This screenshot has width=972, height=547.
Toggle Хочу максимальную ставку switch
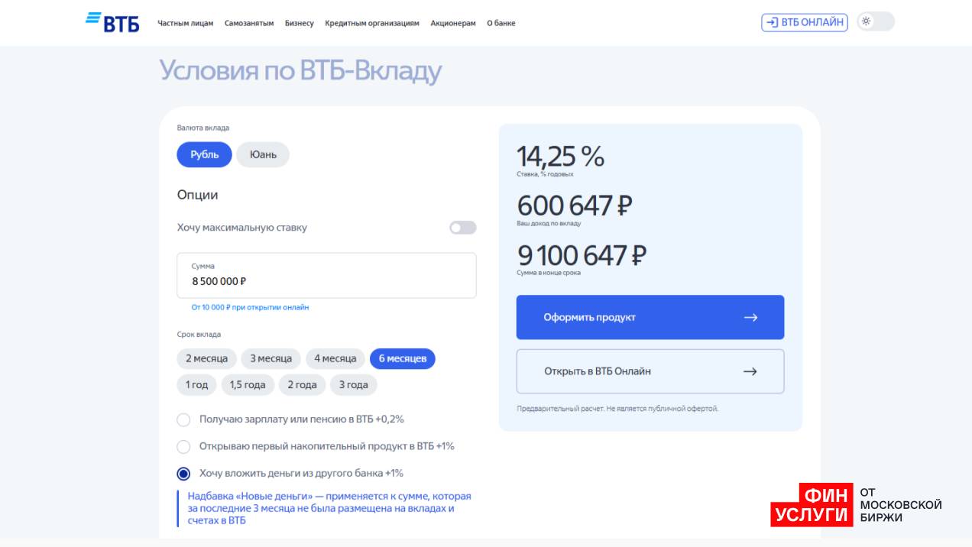462,228
